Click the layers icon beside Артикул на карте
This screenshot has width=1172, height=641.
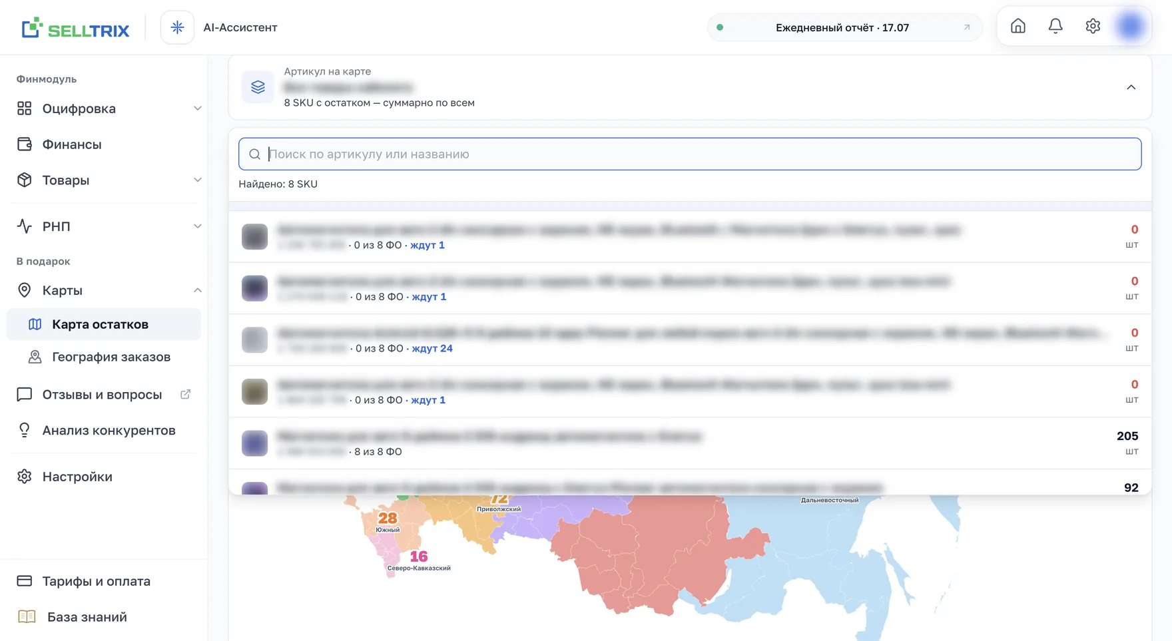258,87
